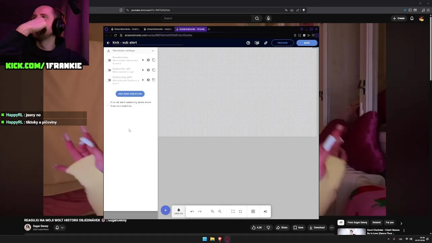Click the blue plus add widget button
Image resolution: width=432 pixels, height=243 pixels.
(165, 210)
